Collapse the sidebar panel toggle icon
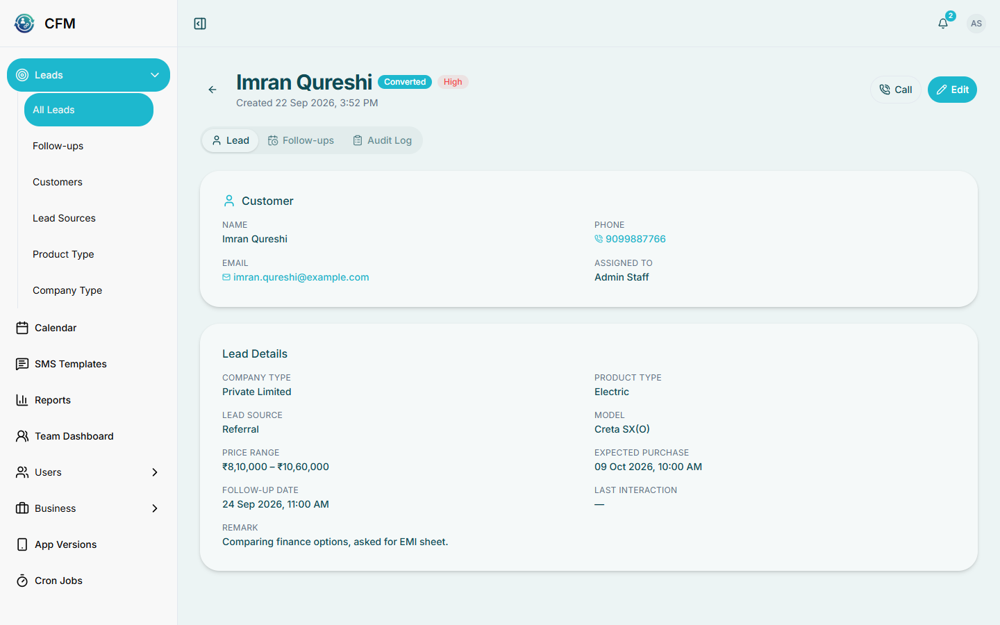The width and height of the screenshot is (1000, 625). [x=200, y=24]
